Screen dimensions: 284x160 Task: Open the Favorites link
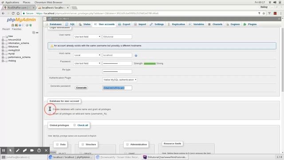(16, 29)
